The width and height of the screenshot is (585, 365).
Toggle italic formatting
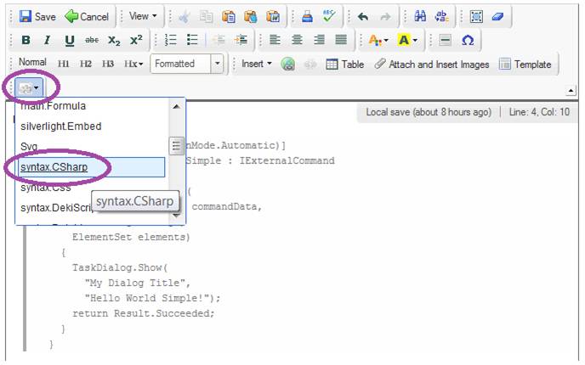[x=47, y=40]
